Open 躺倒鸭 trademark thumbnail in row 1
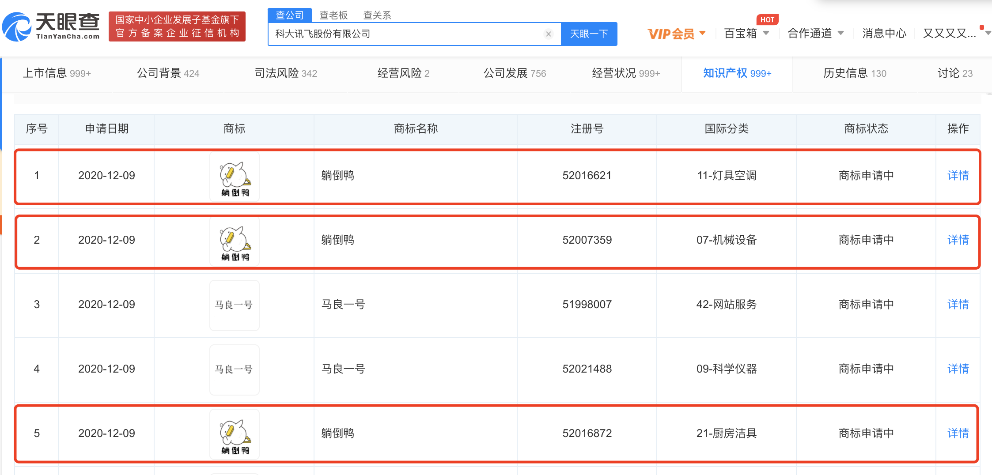 click(x=235, y=176)
